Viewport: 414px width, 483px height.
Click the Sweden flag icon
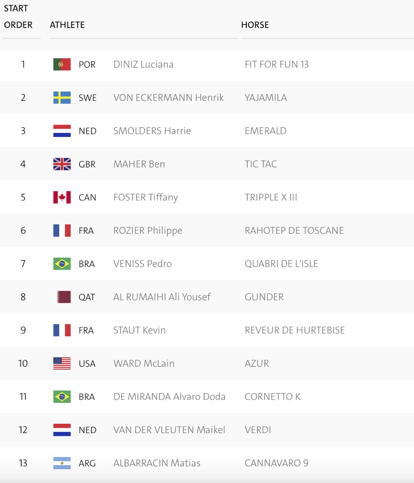(62, 98)
